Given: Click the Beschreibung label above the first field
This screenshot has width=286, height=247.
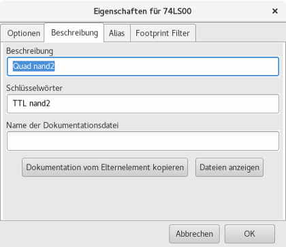Looking at the screenshot, I should 30,51.
